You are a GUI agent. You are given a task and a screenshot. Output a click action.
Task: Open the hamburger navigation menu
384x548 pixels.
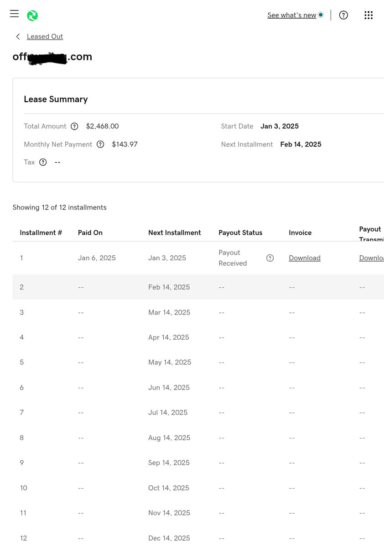[x=14, y=14]
